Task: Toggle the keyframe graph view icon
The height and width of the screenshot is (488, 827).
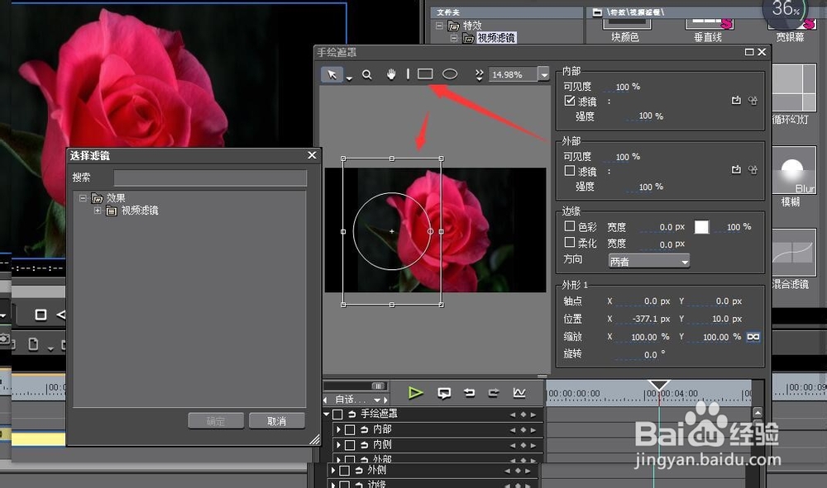Action: click(519, 393)
